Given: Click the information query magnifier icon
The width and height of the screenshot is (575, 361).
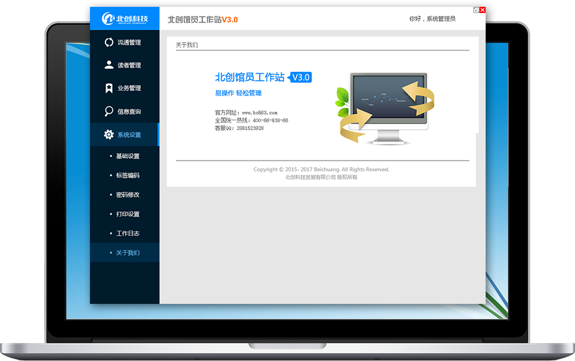Looking at the screenshot, I should pyautogui.click(x=109, y=112).
